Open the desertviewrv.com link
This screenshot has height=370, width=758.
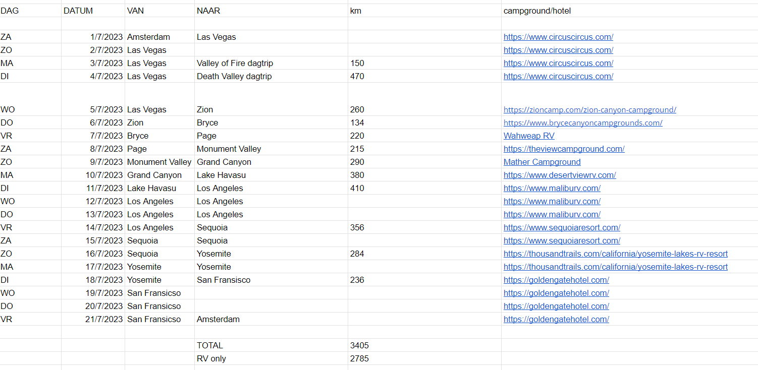pos(559,175)
